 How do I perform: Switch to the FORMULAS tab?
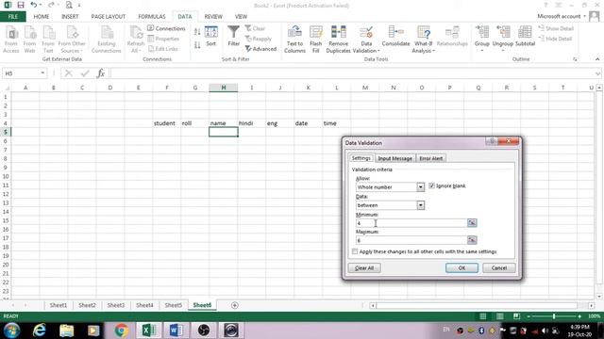click(152, 17)
